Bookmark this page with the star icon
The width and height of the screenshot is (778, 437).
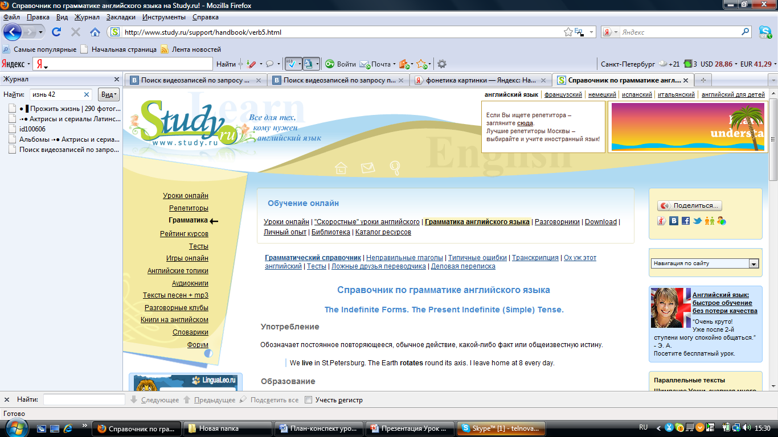pyautogui.click(x=568, y=32)
